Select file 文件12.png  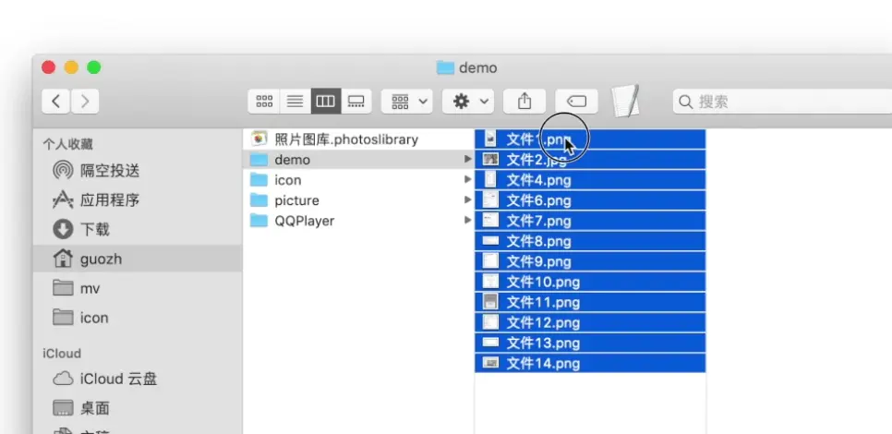coord(590,323)
